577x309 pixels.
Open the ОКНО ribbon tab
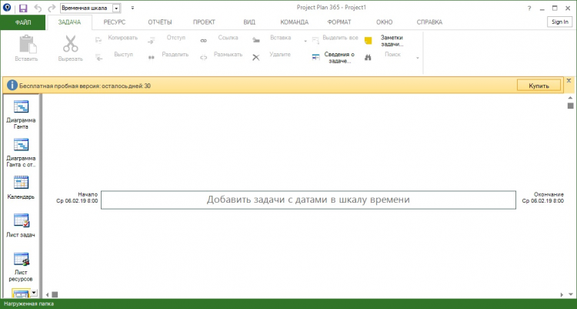[384, 22]
